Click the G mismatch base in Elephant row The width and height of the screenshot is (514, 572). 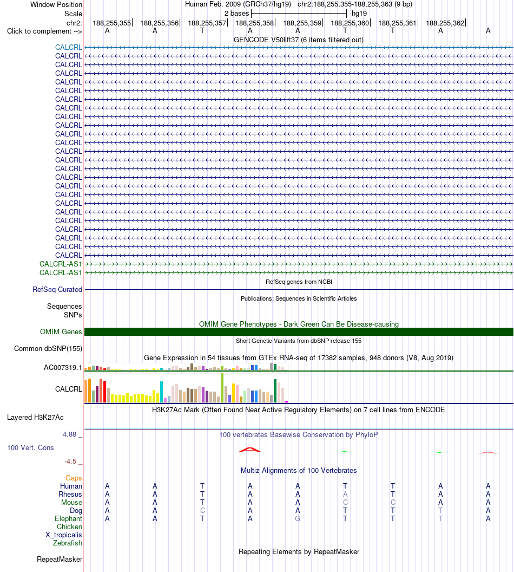[298, 519]
